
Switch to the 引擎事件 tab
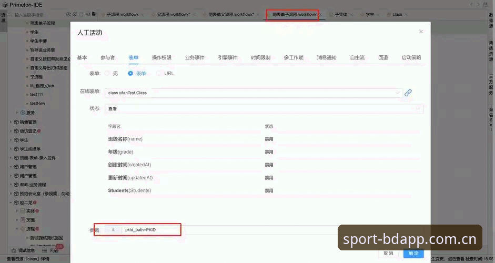(x=228, y=57)
